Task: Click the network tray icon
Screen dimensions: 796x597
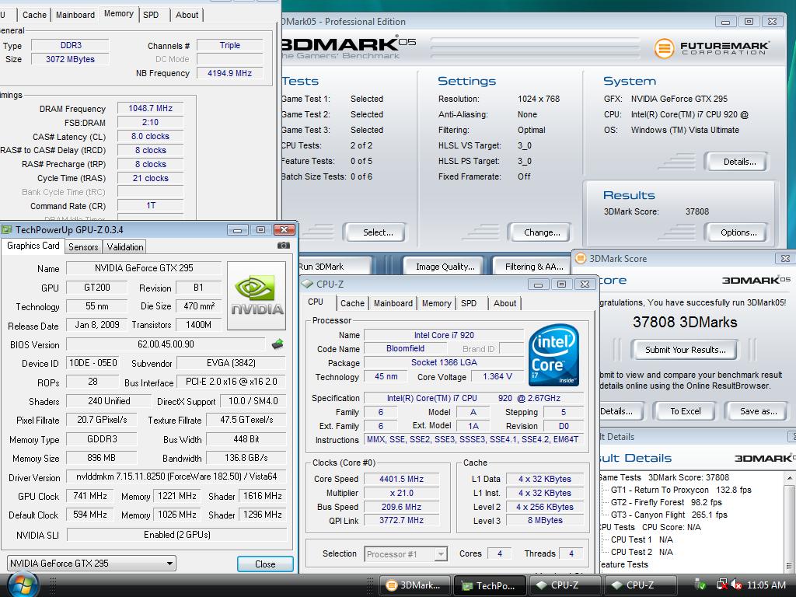Action: tap(721, 585)
